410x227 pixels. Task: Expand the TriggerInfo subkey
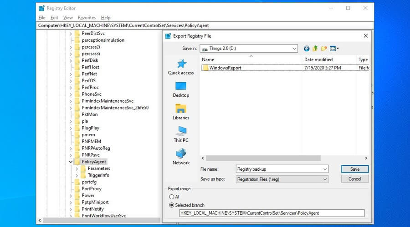(77, 175)
